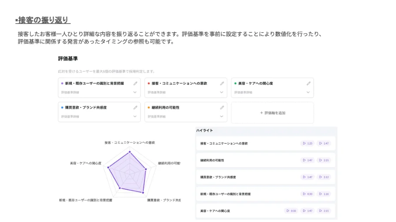The width and height of the screenshot is (396, 222).
Task: Play the 2:15 highlight in 美容・ケアへの関心度 row
Action: pos(324,211)
